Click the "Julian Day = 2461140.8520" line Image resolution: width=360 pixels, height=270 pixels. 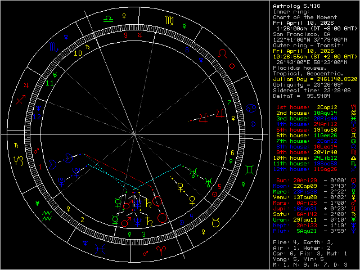pyautogui.click(x=315, y=79)
